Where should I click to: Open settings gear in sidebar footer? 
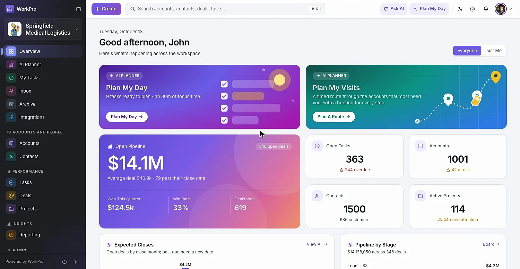(x=76, y=262)
